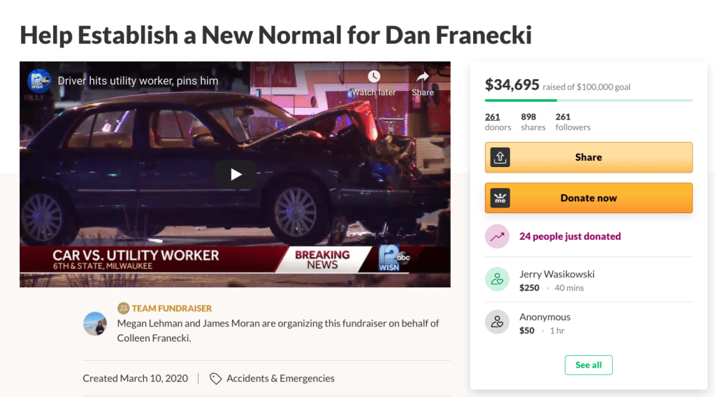Click the fundraising goal progress bar
Viewport: 715px width, 397px height.
(588, 100)
